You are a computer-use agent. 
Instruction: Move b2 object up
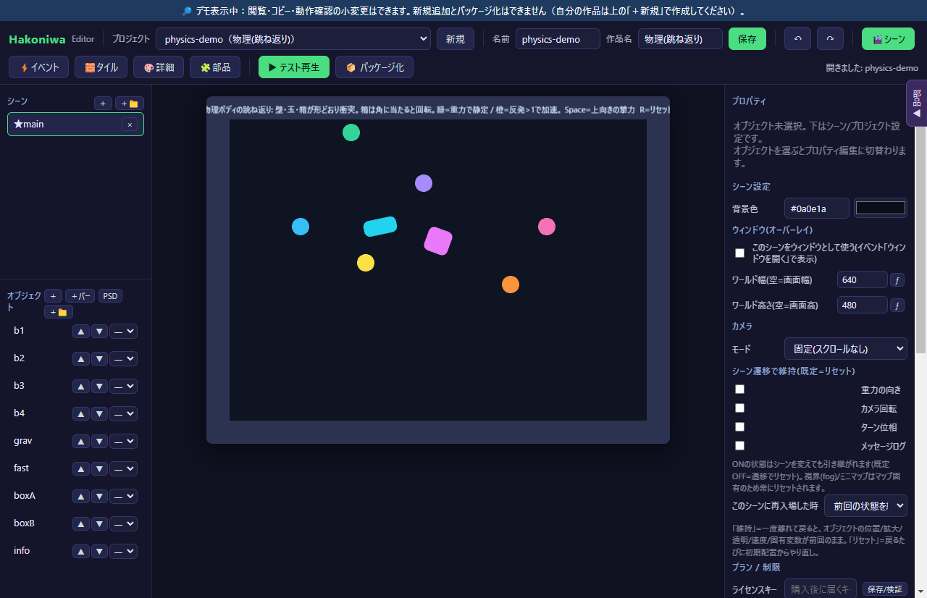tap(81, 359)
